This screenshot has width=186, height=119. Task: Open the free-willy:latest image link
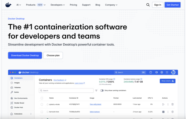coord(96,104)
